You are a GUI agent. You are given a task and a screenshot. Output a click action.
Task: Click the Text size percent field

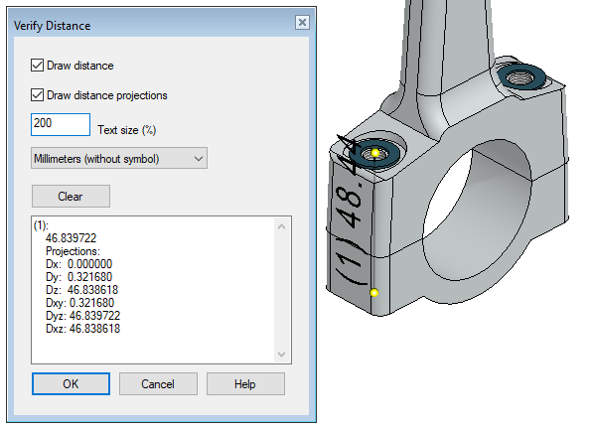61,124
